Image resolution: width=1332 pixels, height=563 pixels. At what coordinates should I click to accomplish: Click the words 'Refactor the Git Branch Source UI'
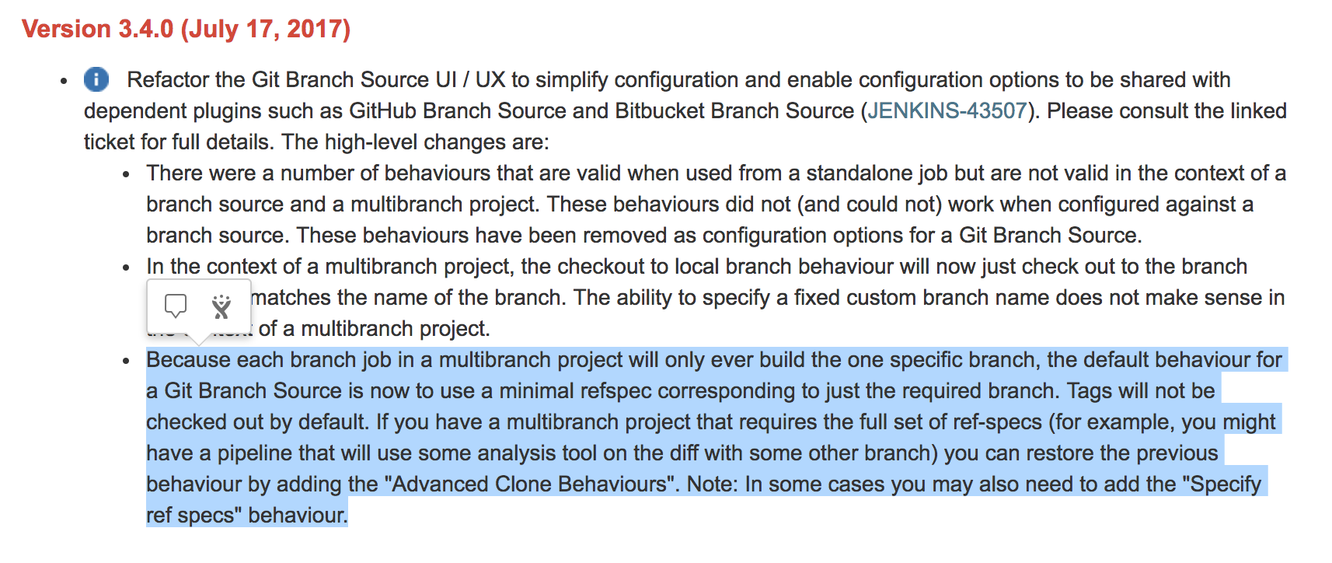tap(291, 79)
